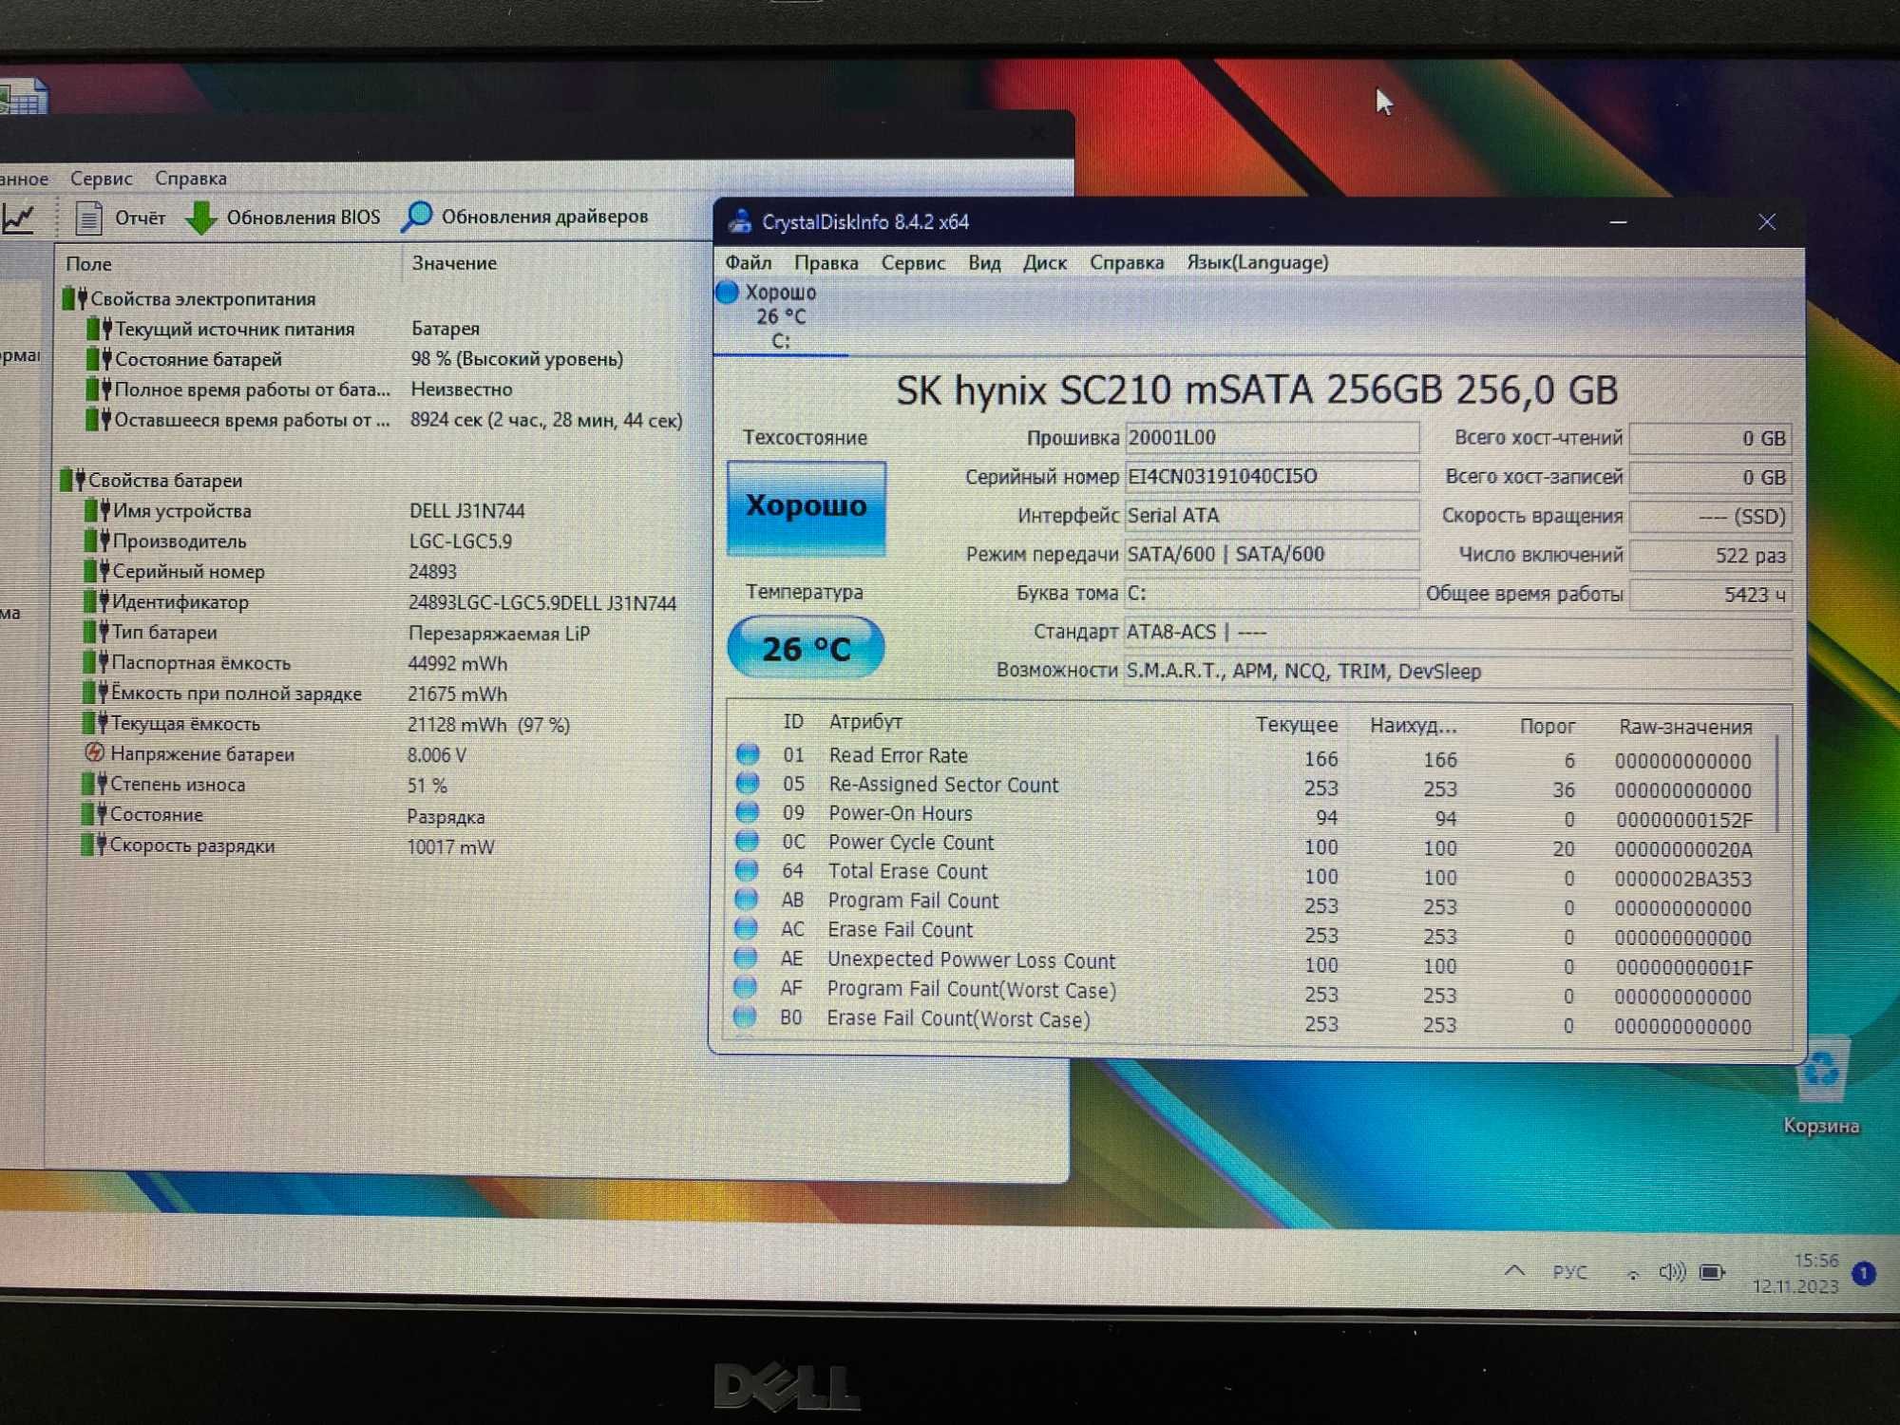Click the Power Cycle Count status orb

(748, 842)
